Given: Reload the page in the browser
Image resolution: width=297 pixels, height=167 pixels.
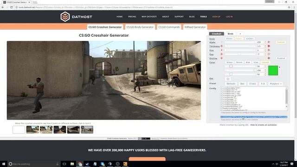Looking at the screenshot, I should click(11, 7).
